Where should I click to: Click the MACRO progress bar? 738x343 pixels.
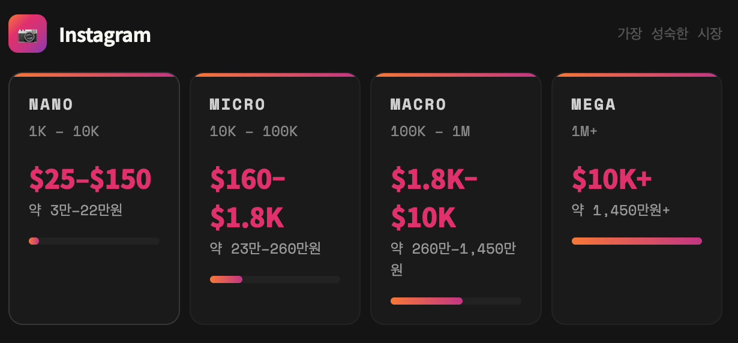456,301
